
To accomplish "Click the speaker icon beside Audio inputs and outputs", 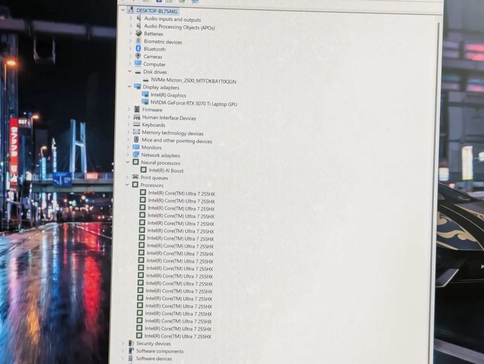I will tap(139, 18).
